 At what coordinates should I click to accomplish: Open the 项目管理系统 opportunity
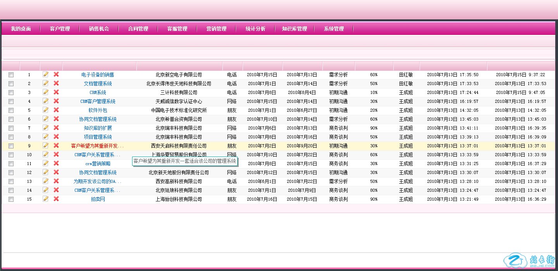pos(98,137)
